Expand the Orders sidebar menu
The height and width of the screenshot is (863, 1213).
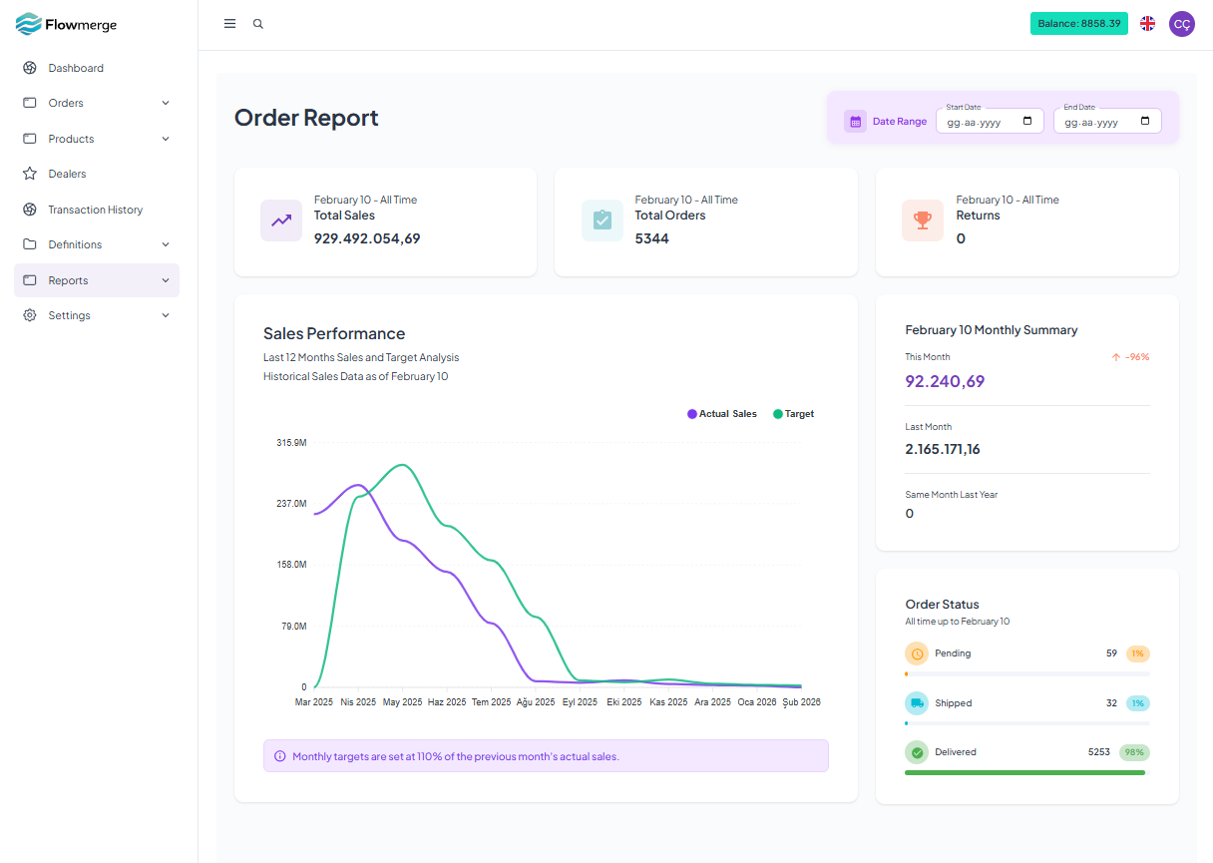pyautogui.click(x=96, y=103)
